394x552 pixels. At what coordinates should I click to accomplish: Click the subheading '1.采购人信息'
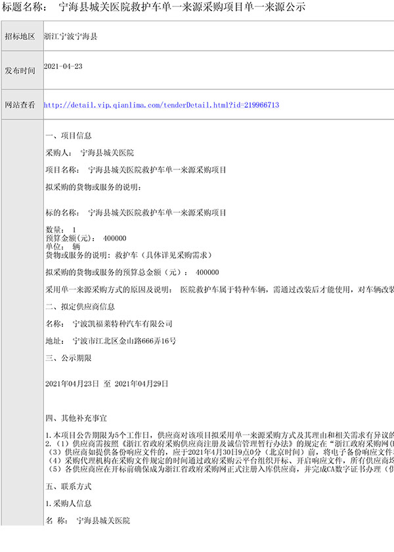click(x=69, y=504)
